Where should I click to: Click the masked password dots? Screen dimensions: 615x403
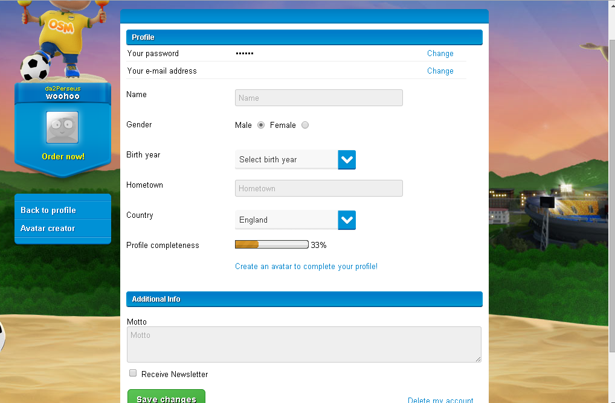[244, 53]
